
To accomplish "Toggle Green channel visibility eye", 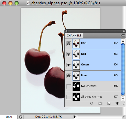I will pos(69,65).
